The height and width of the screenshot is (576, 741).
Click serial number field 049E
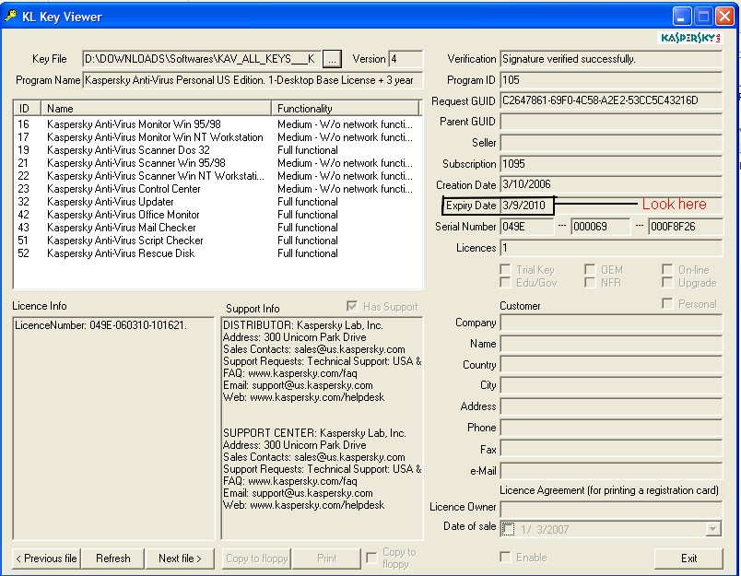pyautogui.click(x=526, y=227)
